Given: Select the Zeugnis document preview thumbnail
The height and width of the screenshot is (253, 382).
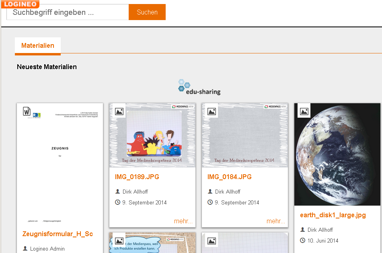Looking at the screenshot, I should click(x=60, y=165).
